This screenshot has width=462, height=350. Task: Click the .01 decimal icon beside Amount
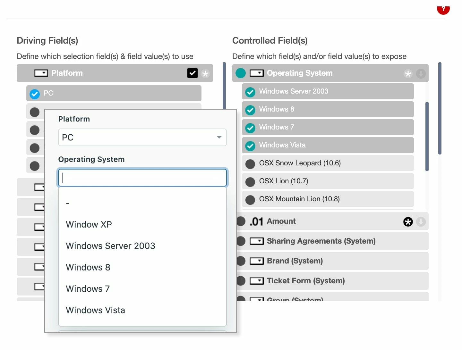pos(256,221)
